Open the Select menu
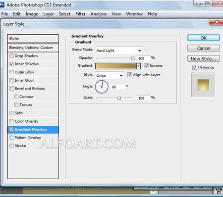The height and width of the screenshot is (197, 223). point(64,14)
